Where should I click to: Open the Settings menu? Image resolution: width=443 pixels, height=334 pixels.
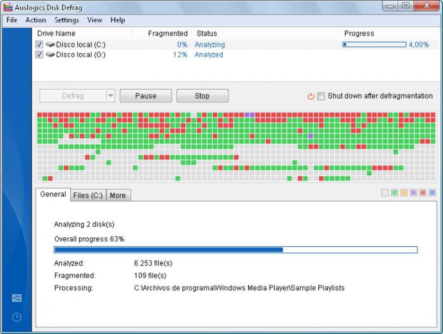67,20
